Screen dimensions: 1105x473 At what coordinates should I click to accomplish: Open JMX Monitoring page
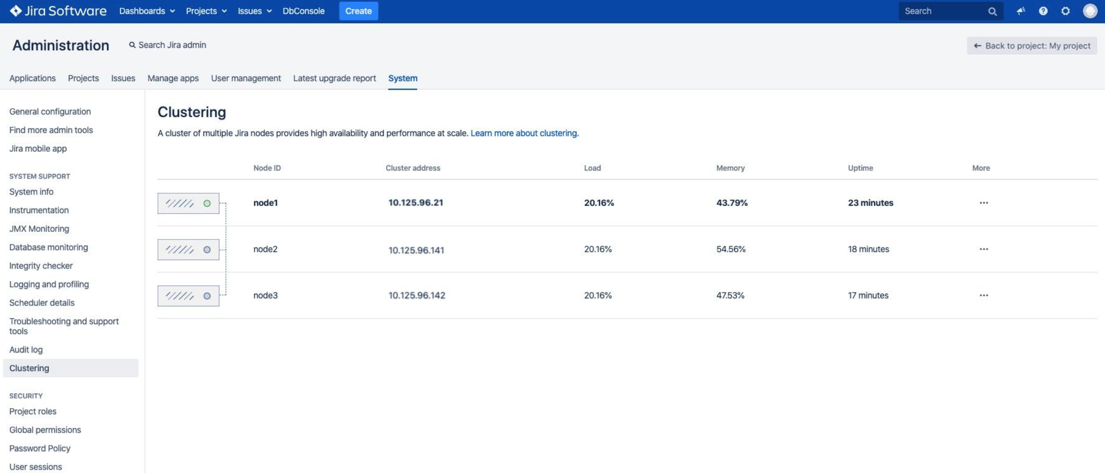[x=39, y=228]
